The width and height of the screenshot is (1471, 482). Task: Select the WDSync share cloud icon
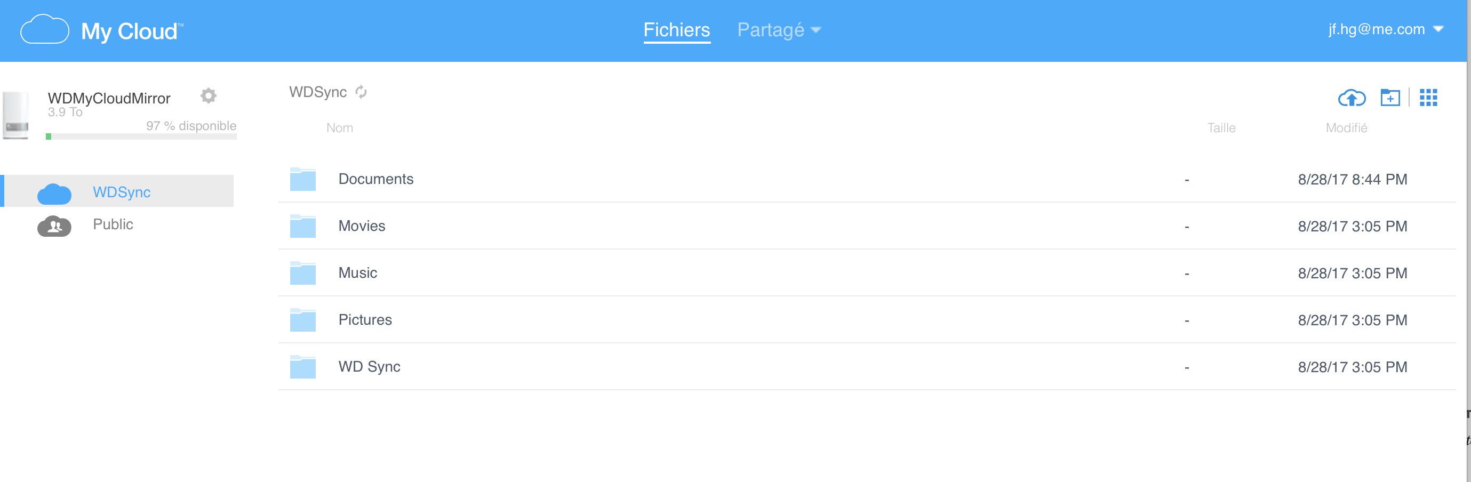coord(54,194)
